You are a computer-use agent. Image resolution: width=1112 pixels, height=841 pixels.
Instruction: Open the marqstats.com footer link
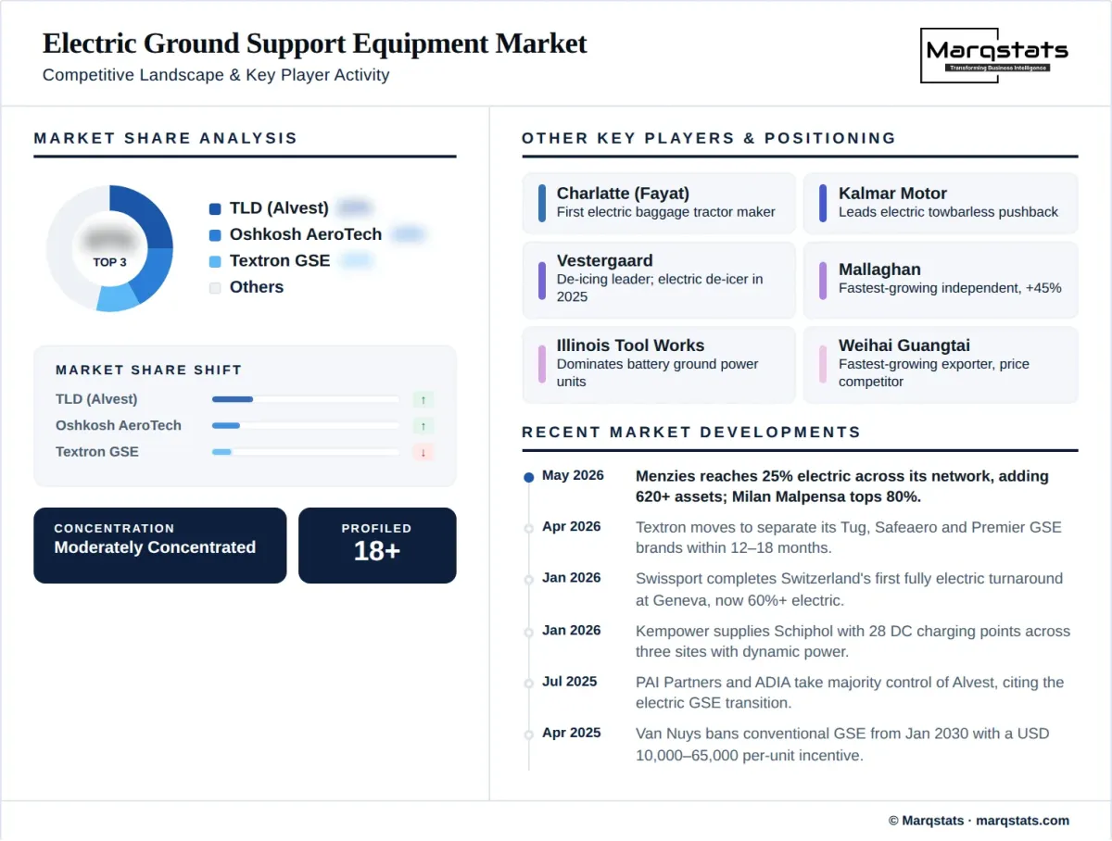[x=1023, y=821]
